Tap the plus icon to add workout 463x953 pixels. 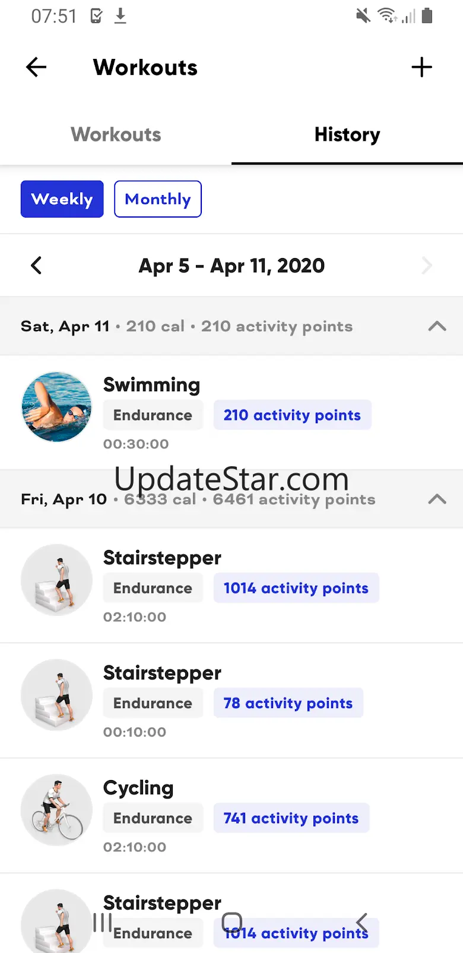tap(421, 67)
